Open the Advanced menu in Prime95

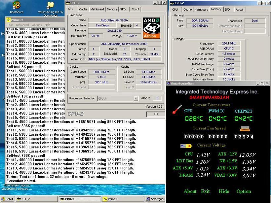pyautogui.click(x=22, y=25)
